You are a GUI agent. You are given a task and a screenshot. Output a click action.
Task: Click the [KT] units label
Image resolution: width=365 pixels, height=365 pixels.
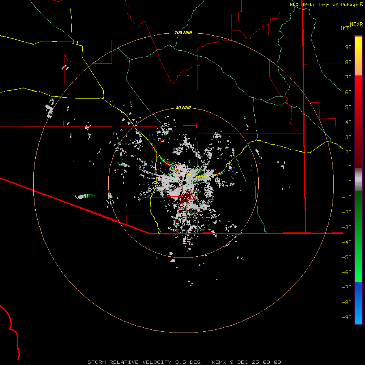(346, 28)
